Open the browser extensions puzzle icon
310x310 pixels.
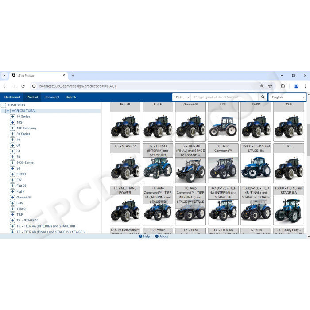click(x=283, y=86)
